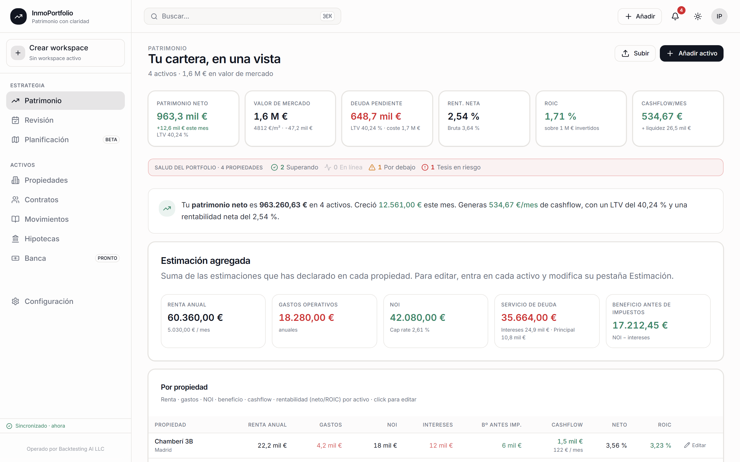Click the Editar link for Chamberí 3B
The image size is (740, 462).
point(695,445)
